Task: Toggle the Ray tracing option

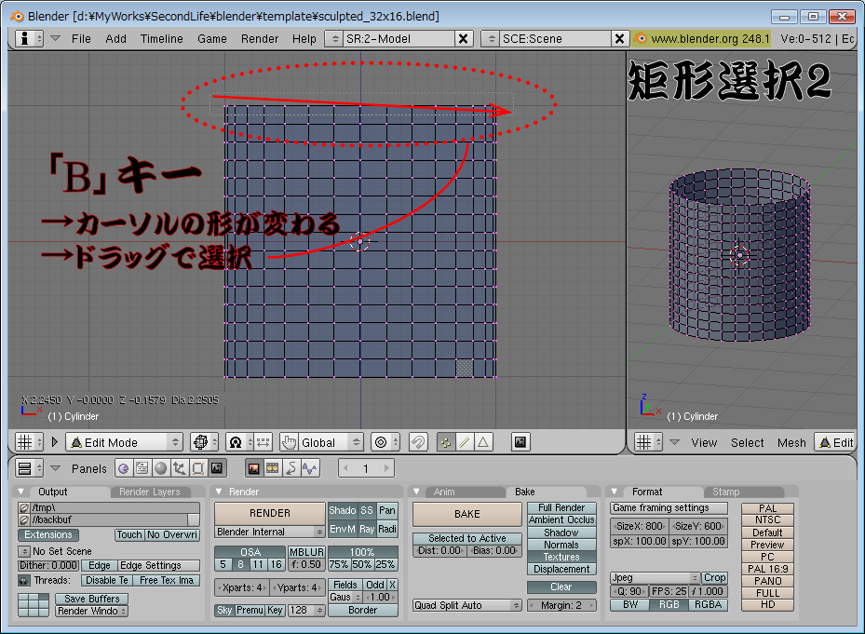Action: [367, 529]
